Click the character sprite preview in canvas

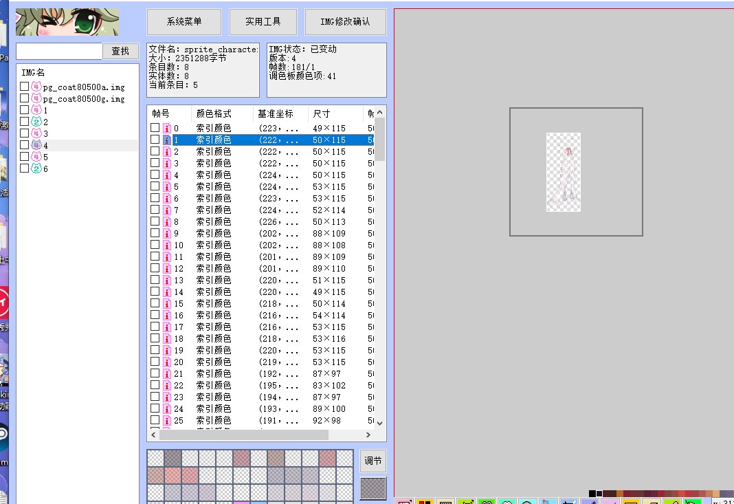[564, 173]
